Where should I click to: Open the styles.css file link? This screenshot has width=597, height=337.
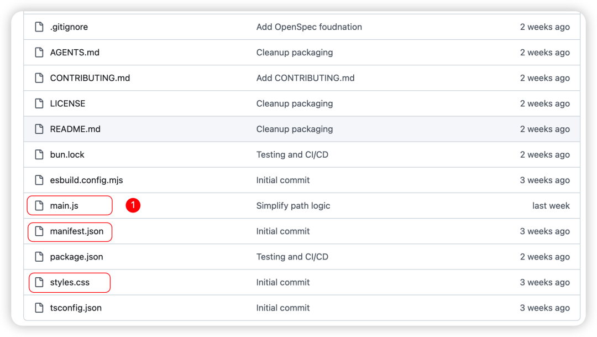point(70,282)
